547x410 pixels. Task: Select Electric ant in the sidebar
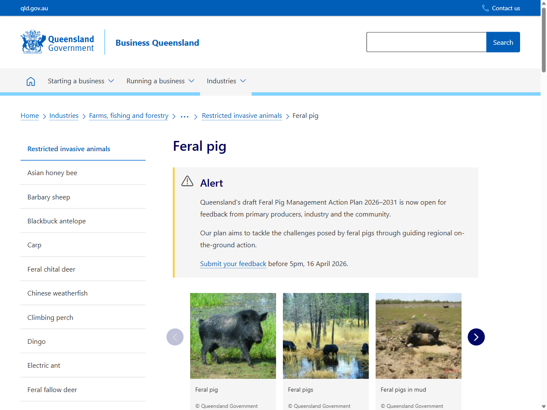point(44,365)
